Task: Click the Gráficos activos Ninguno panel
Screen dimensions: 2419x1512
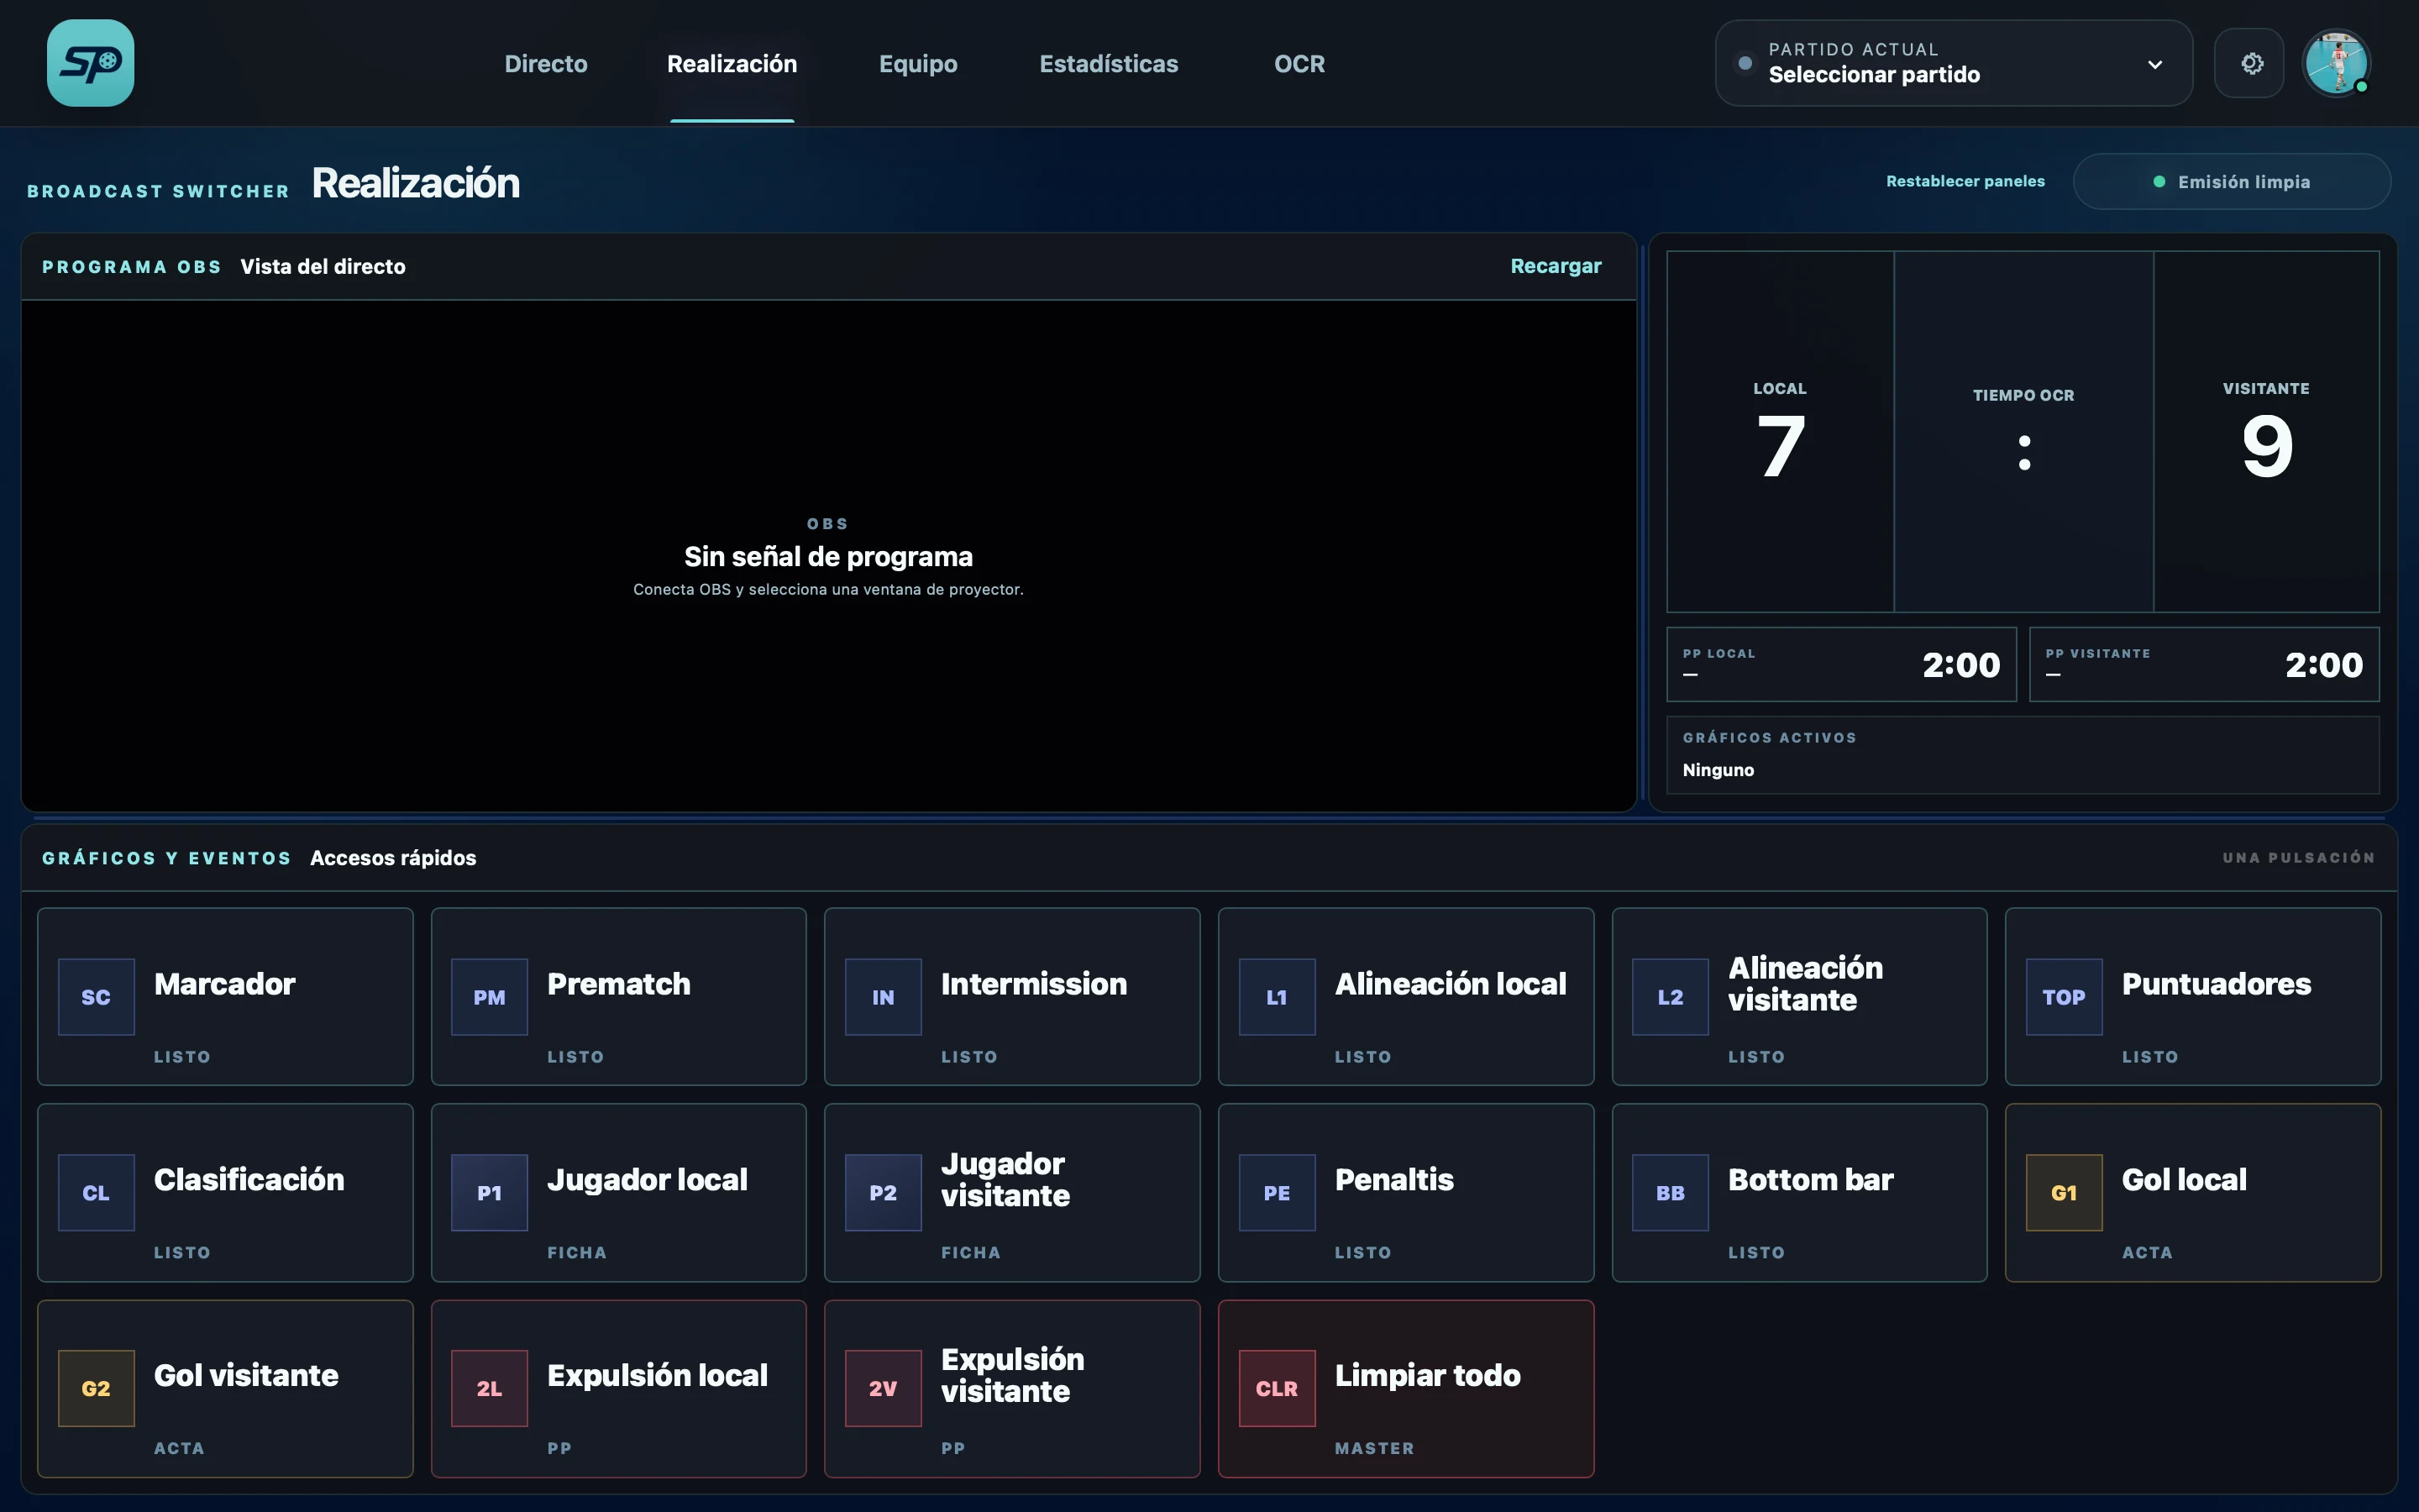Action: click(x=2023, y=755)
